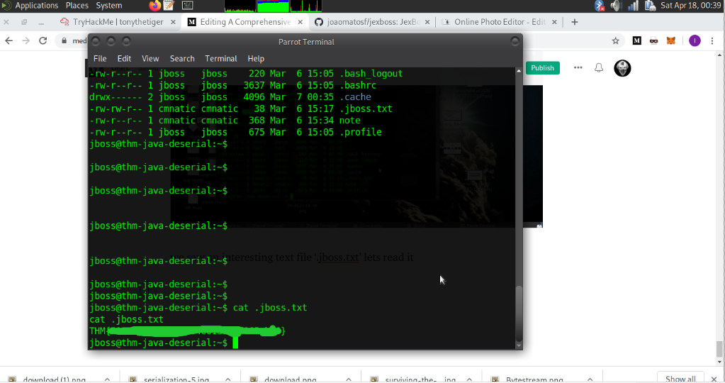725x383 pixels.
Task: Click the glasses extension icon
Action: pyautogui.click(x=654, y=40)
